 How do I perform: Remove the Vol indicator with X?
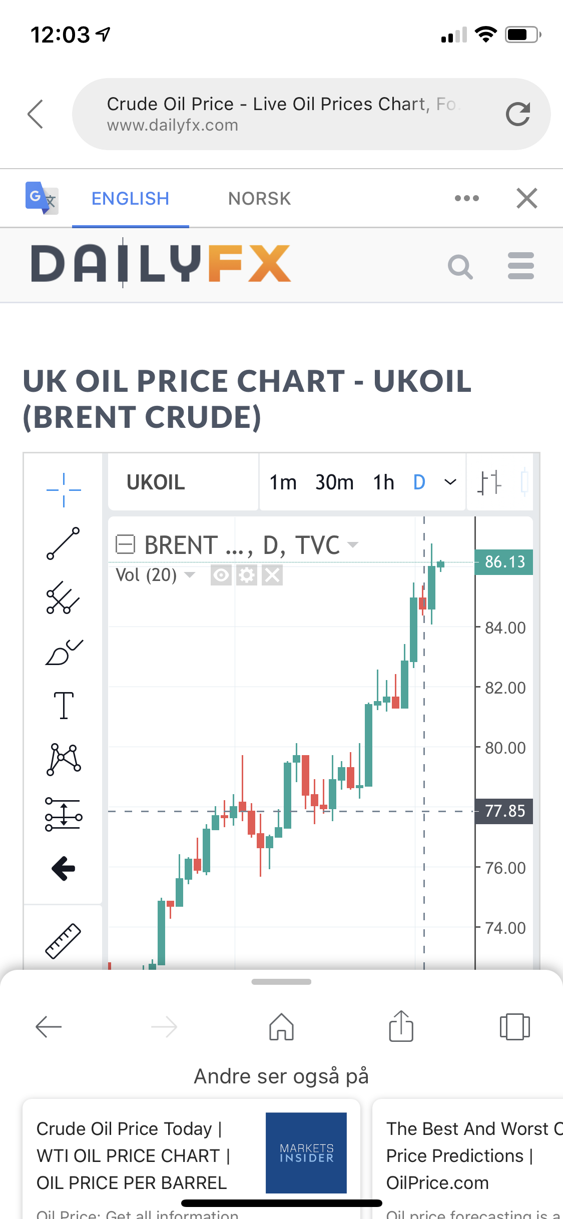point(272,575)
